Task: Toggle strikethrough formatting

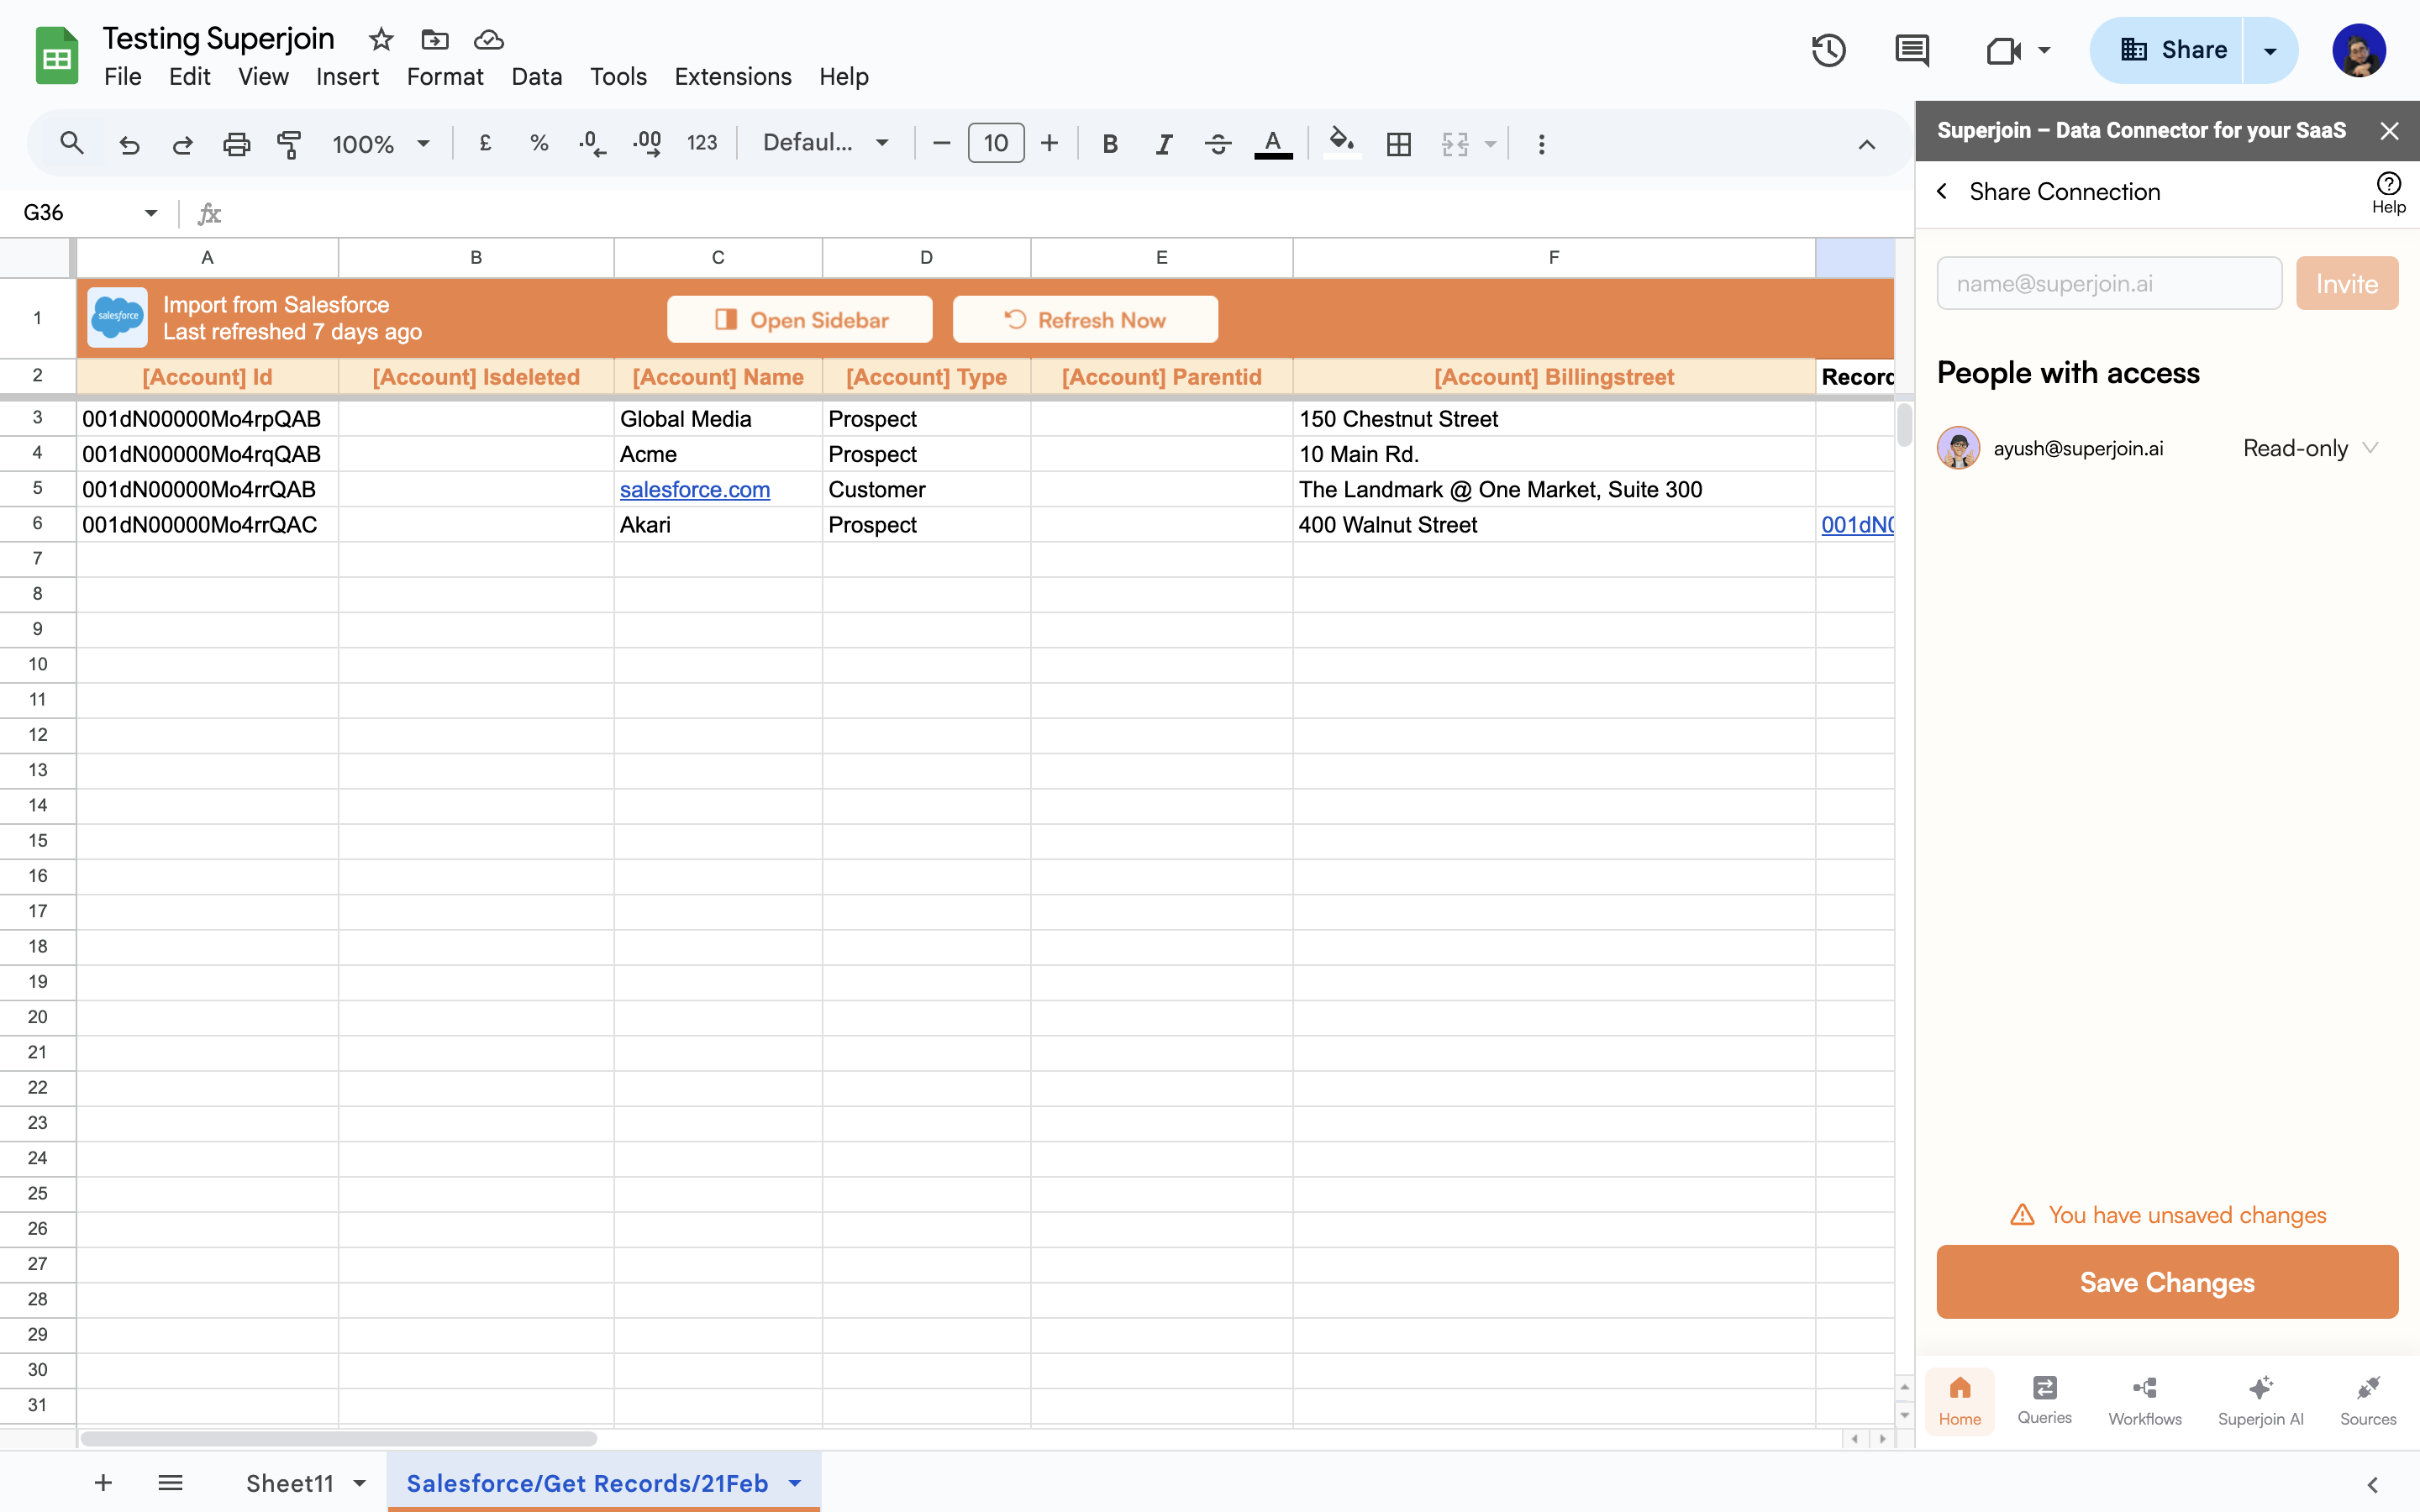Action: point(1218,144)
